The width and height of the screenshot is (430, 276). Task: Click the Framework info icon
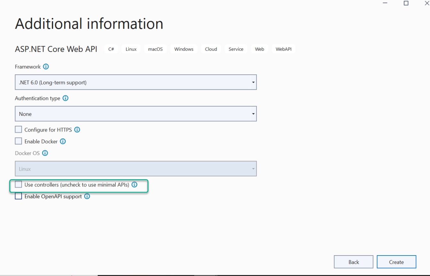(46, 67)
